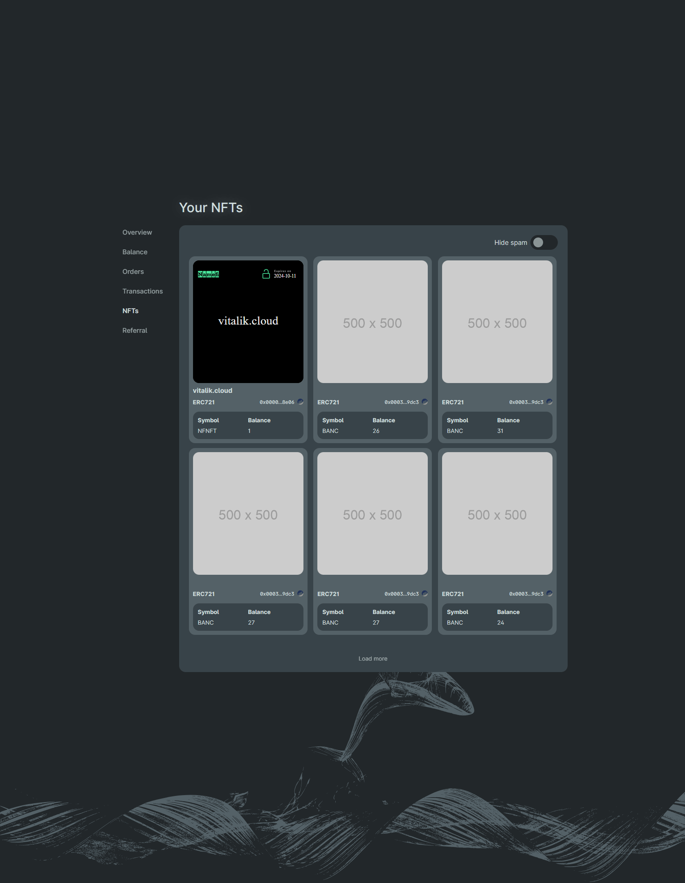Click Load more NFTs
Screen dimensions: 685x883
[x=373, y=659]
